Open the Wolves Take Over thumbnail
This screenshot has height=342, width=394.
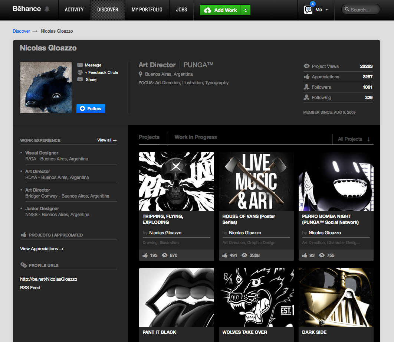tap(256, 297)
